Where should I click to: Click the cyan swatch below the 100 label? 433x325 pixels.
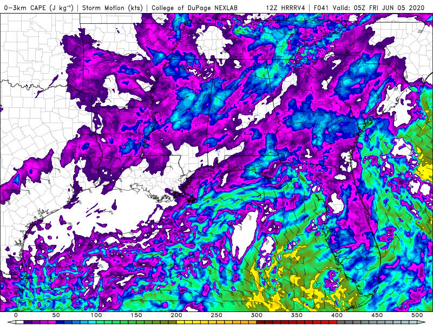[92, 322]
